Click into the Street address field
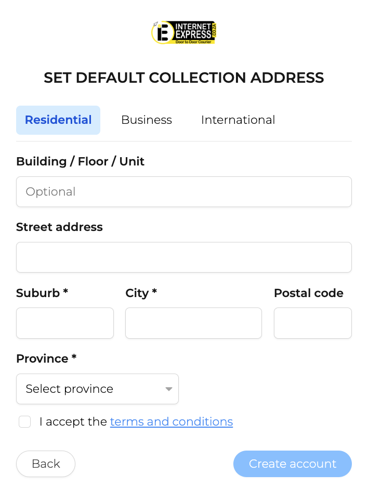The image size is (369, 487). pyautogui.click(x=184, y=257)
